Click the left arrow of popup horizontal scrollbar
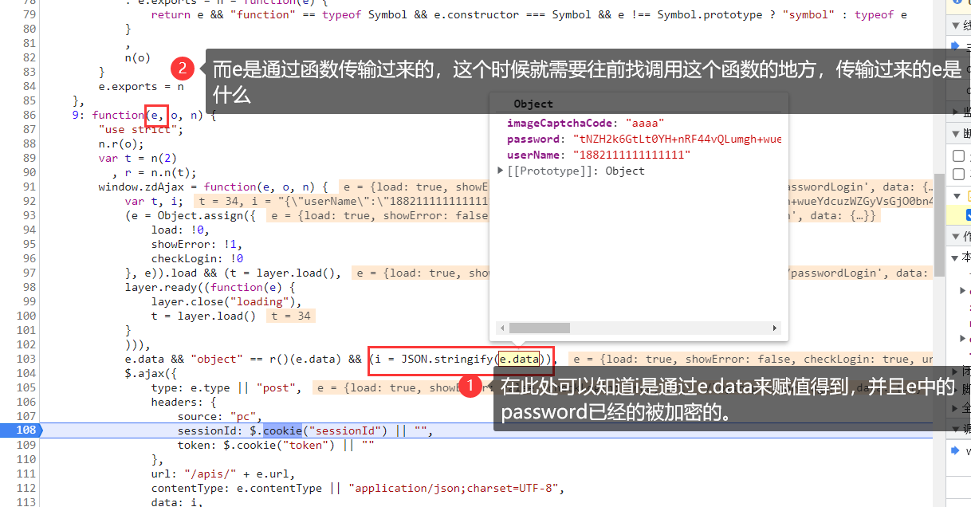 (502, 328)
